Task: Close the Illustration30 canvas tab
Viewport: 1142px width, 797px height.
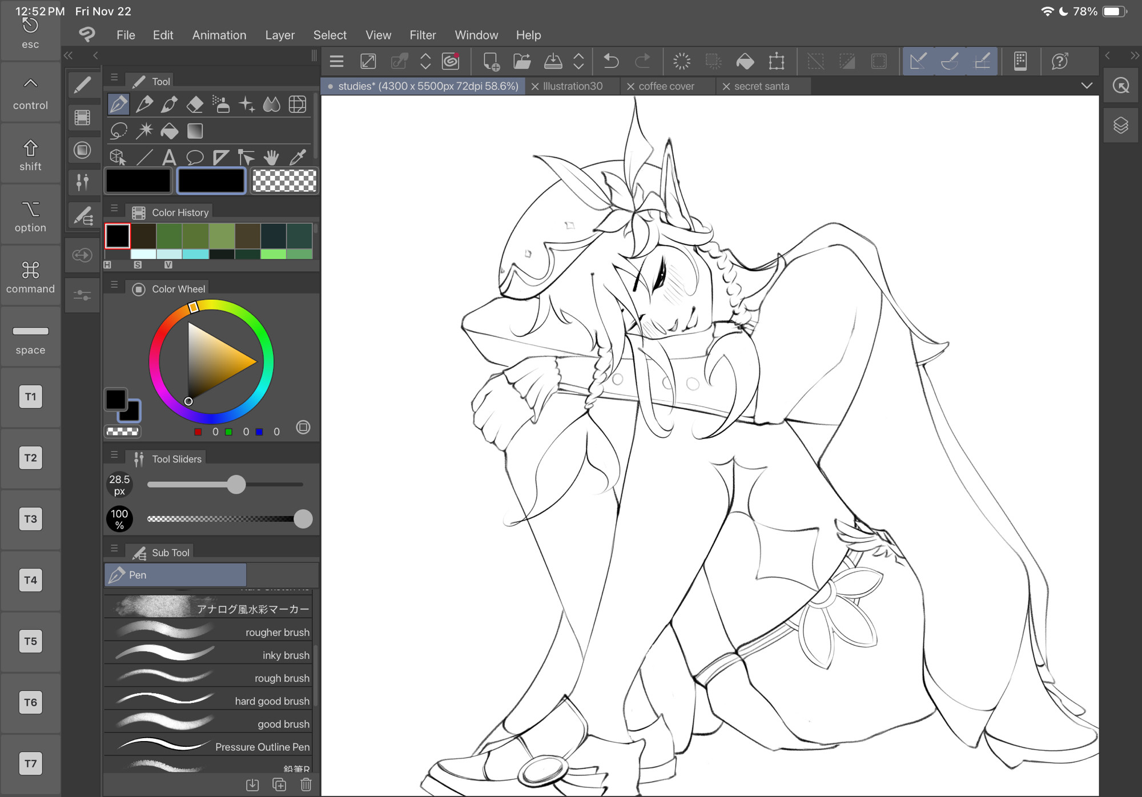Action: coord(535,86)
